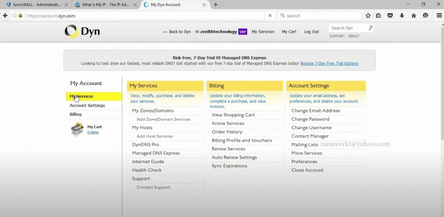Open Auto Renew Settings
This screenshot has height=217, width=444.
coord(234,157)
